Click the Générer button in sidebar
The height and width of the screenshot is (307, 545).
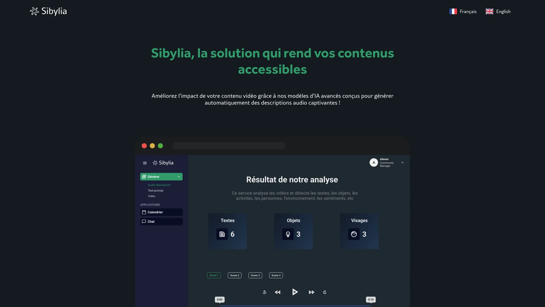[x=161, y=177]
